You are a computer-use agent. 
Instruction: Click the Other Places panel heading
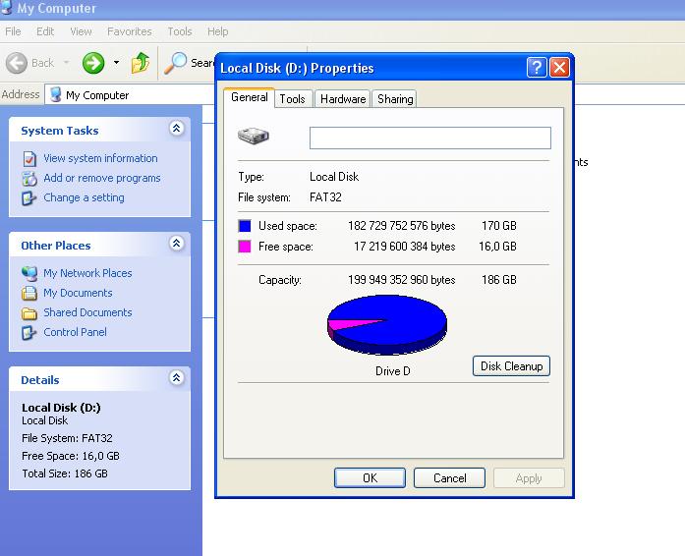56,246
